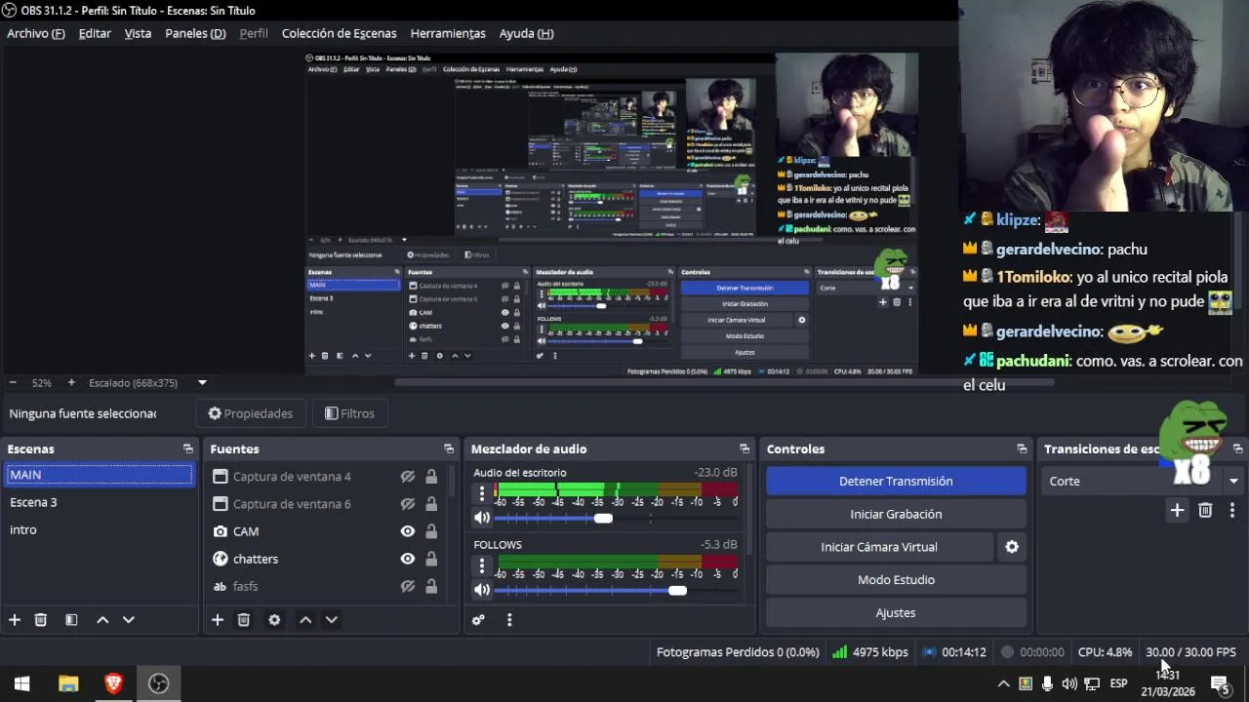Move source up in Fuentes list

(305, 620)
